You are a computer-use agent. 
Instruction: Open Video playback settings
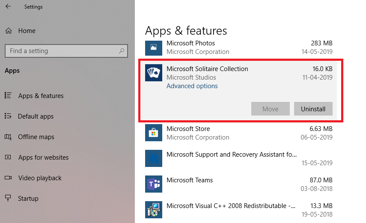click(40, 178)
